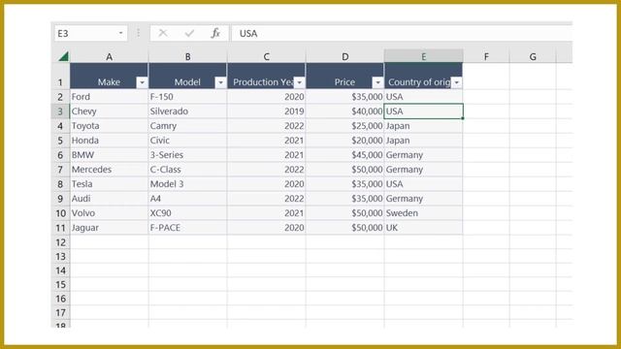This screenshot has height=349, width=621.
Task: Select the F-PACE cell
Action: [x=187, y=228]
